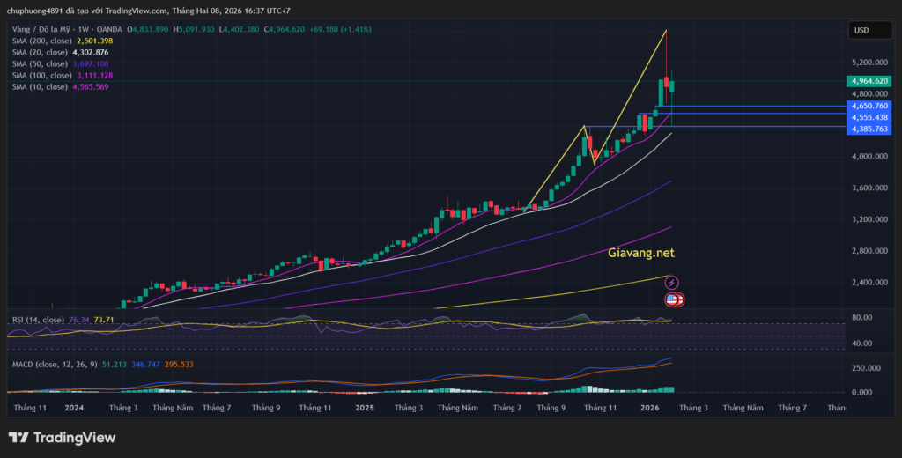The width and height of the screenshot is (902, 458).
Task: Select the 4,555.438 horizontal line price label
Action: [868, 117]
